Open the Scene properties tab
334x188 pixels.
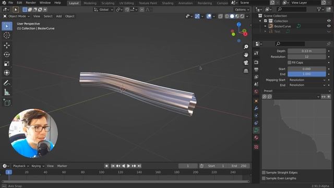256,84
